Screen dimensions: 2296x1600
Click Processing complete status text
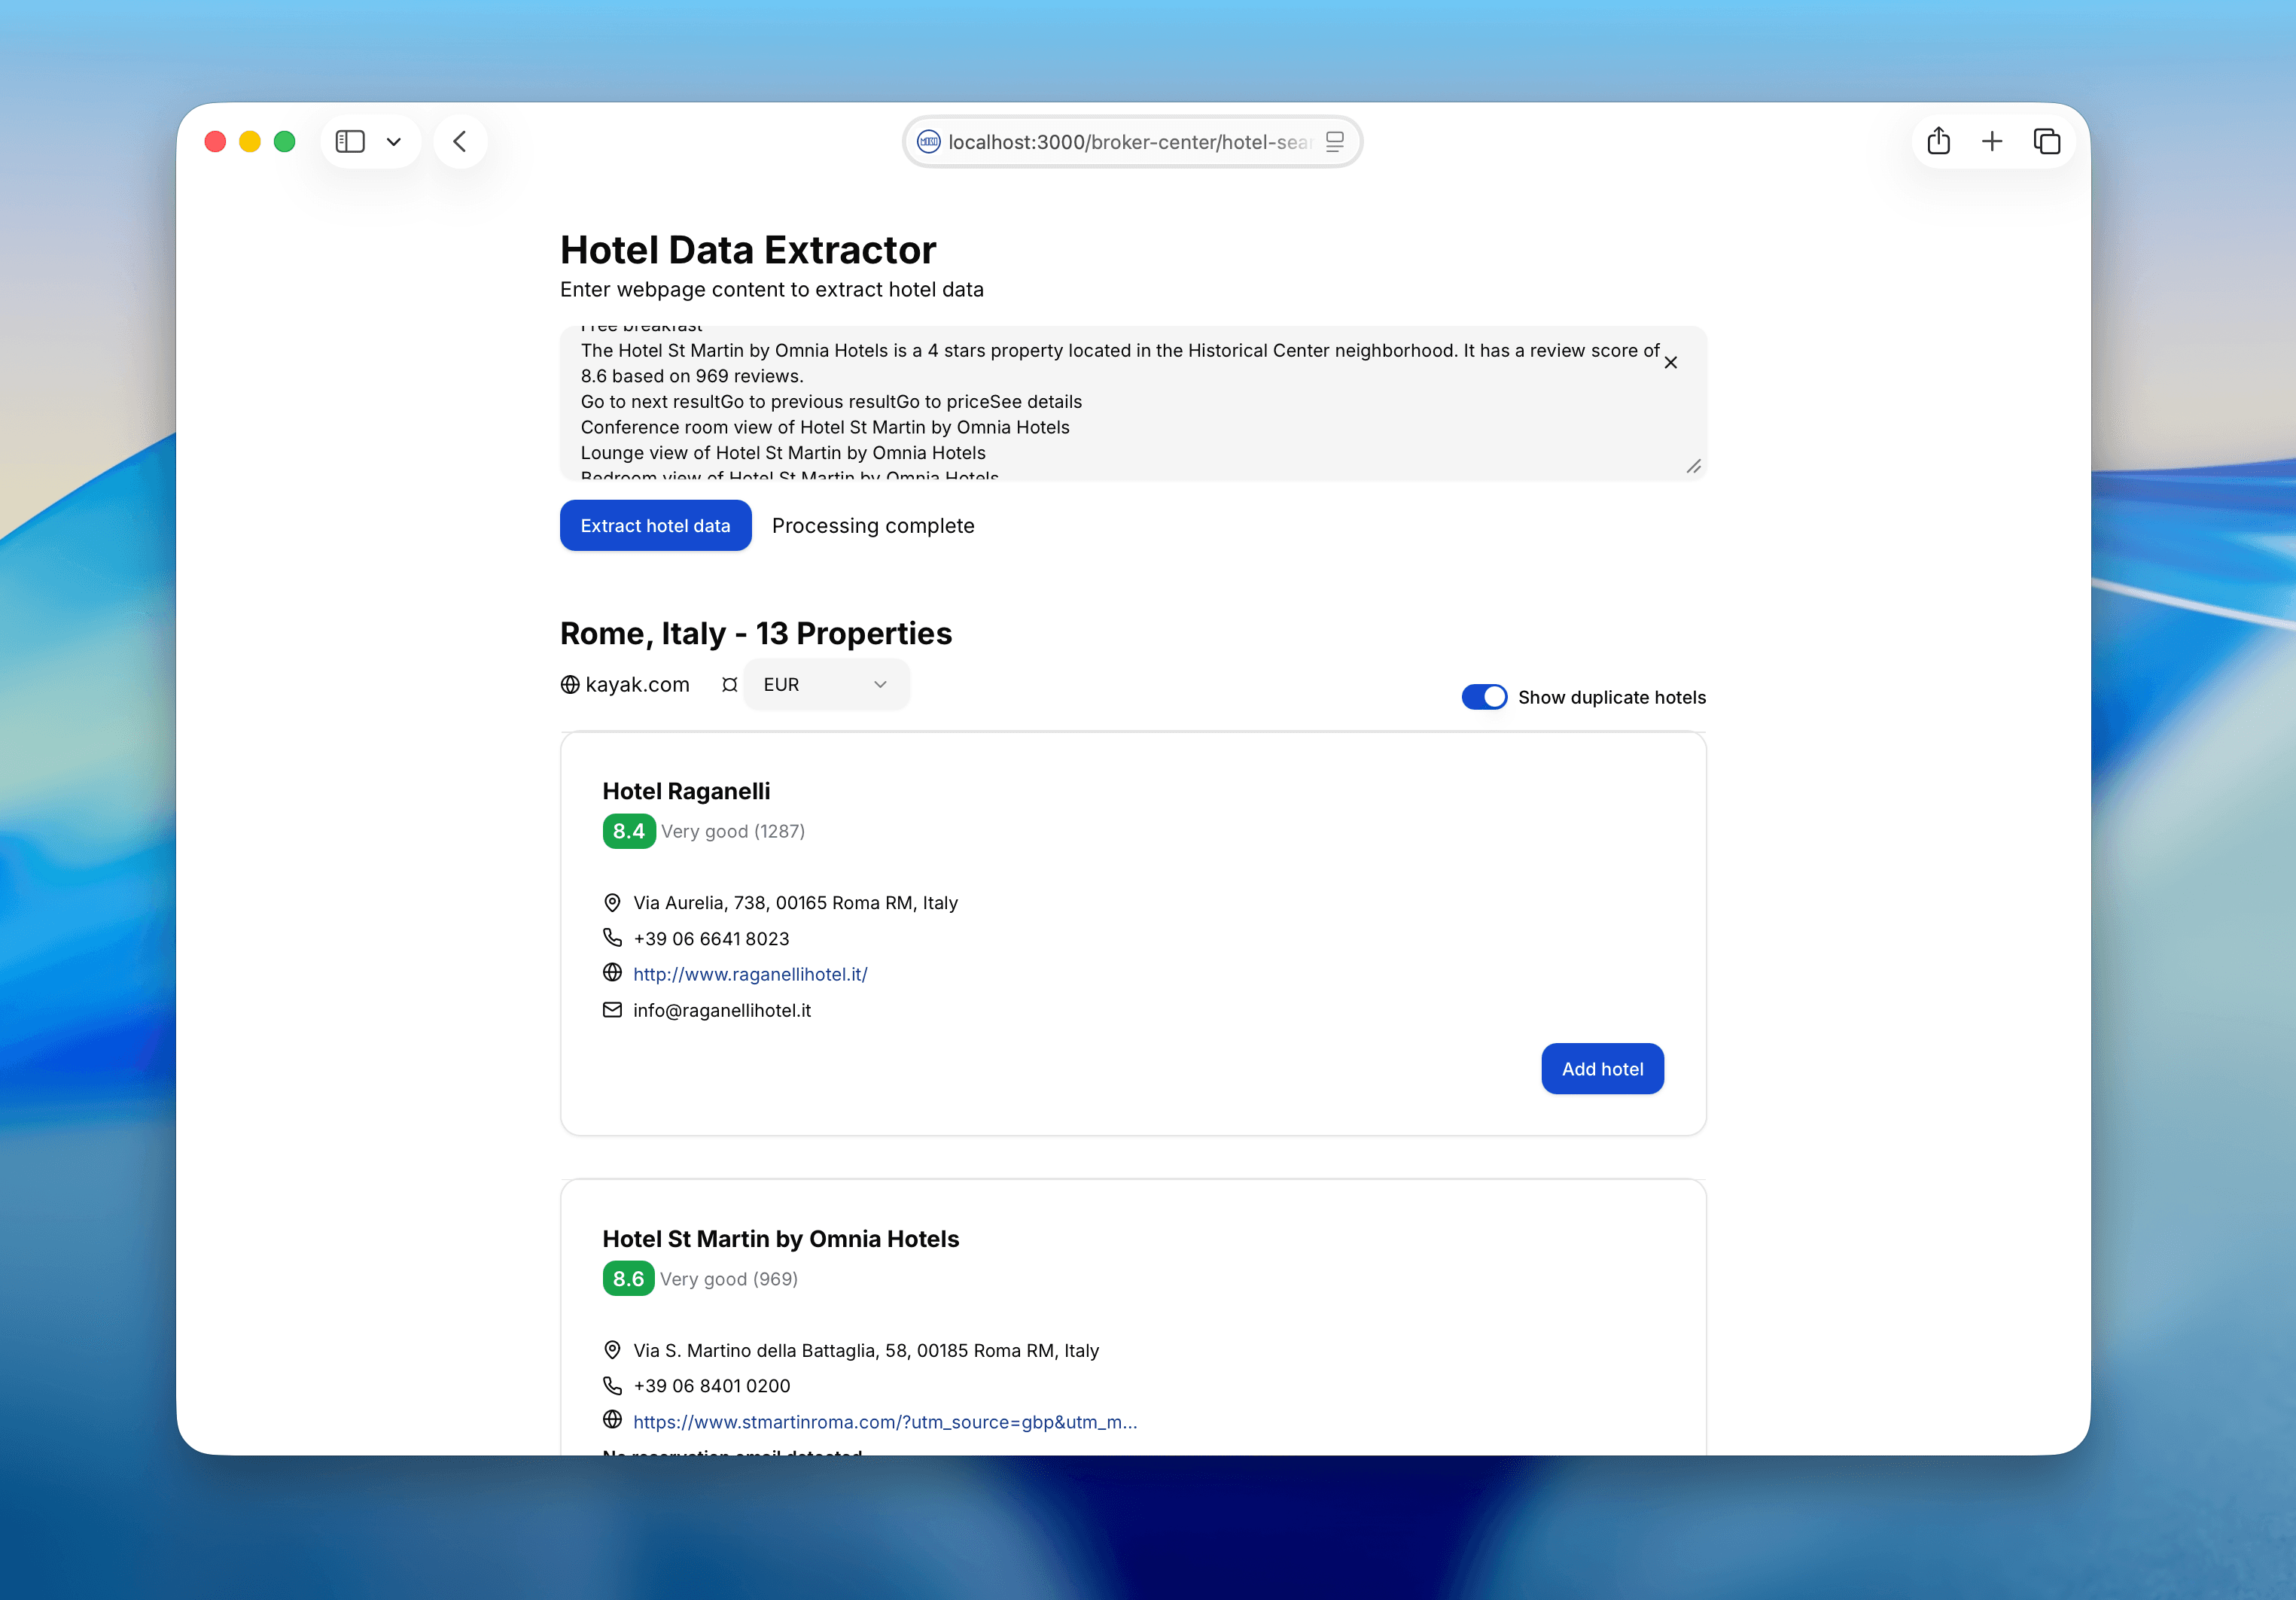coord(873,526)
